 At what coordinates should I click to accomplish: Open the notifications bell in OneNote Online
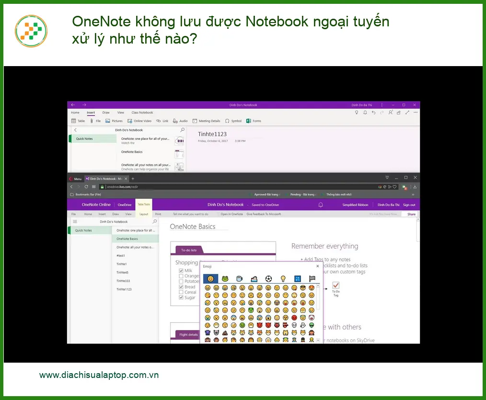[x=321, y=205]
